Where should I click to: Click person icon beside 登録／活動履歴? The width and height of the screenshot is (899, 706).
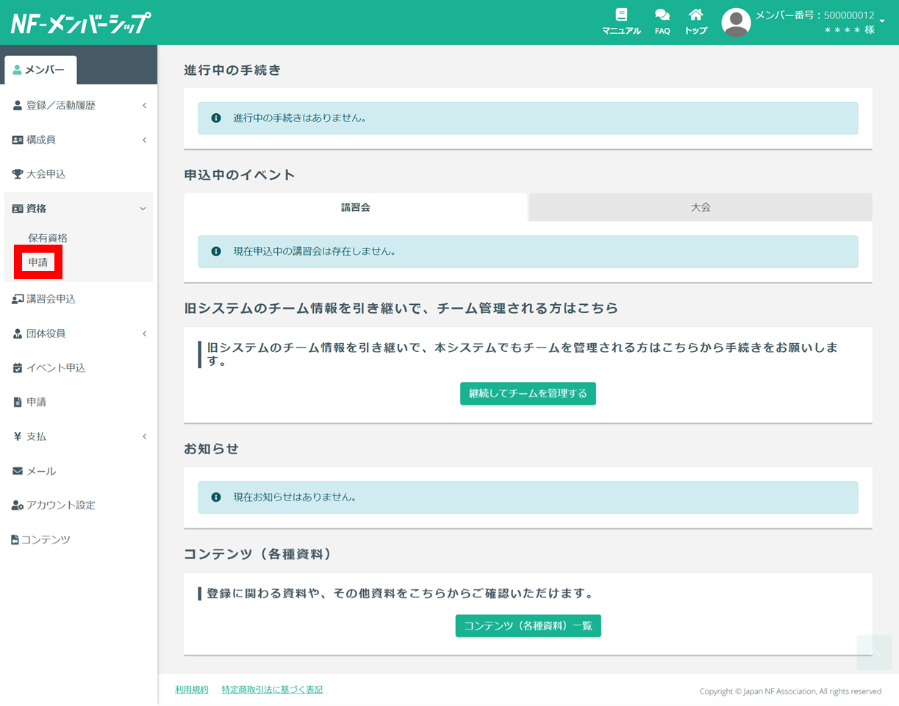click(18, 106)
